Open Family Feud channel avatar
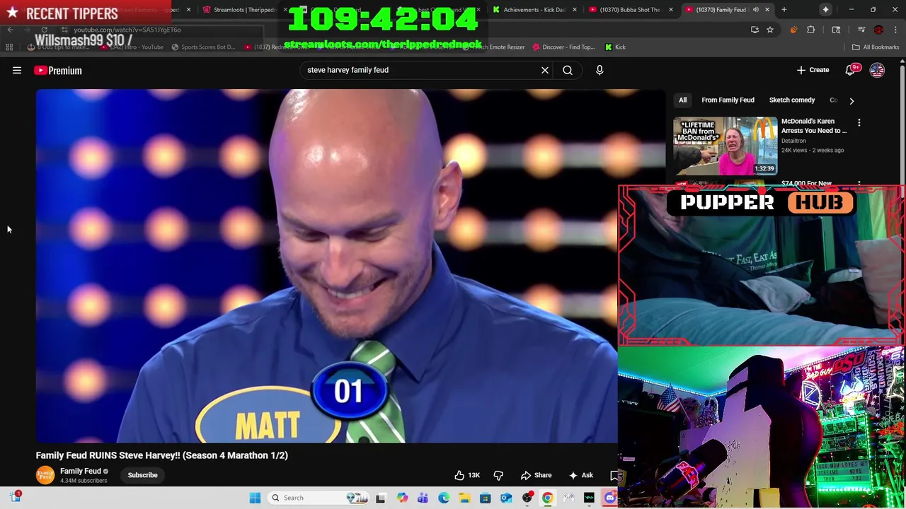The image size is (906, 509). pyautogui.click(x=45, y=475)
